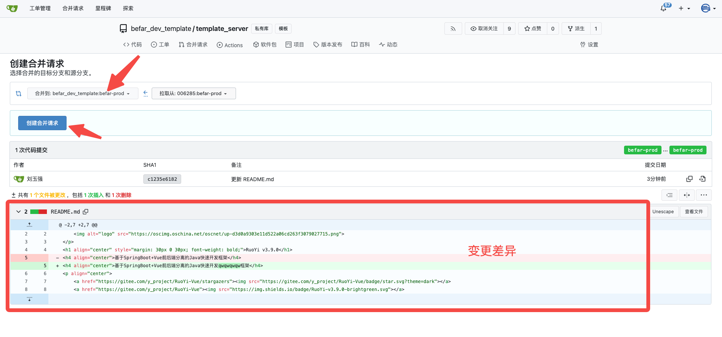Switch to the 软件包 tab

pyautogui.click(x=265, y=45)
